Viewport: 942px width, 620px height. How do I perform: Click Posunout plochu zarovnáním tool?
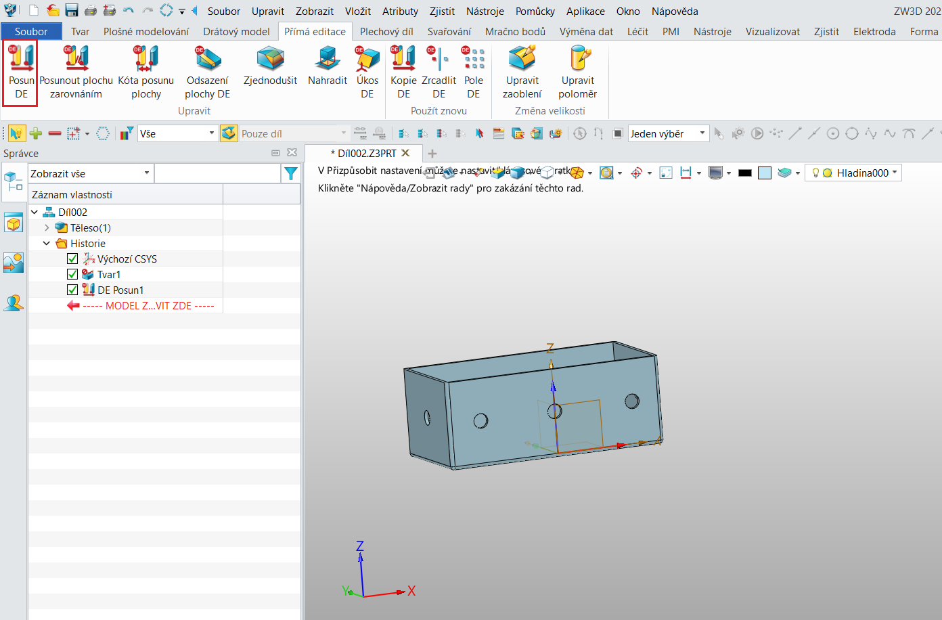pyautogui.click(x=76, y=72)
